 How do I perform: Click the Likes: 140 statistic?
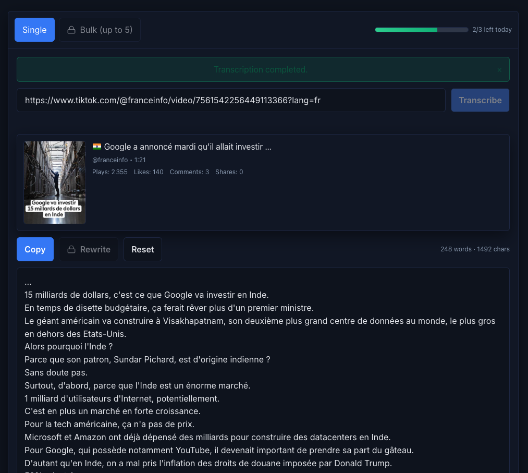click(149, 172)
